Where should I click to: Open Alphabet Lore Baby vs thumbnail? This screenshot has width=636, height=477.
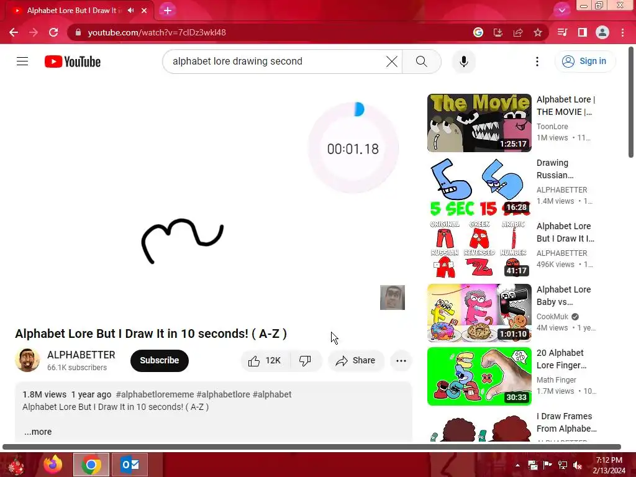pyautogui.click(x=479, y=313)
